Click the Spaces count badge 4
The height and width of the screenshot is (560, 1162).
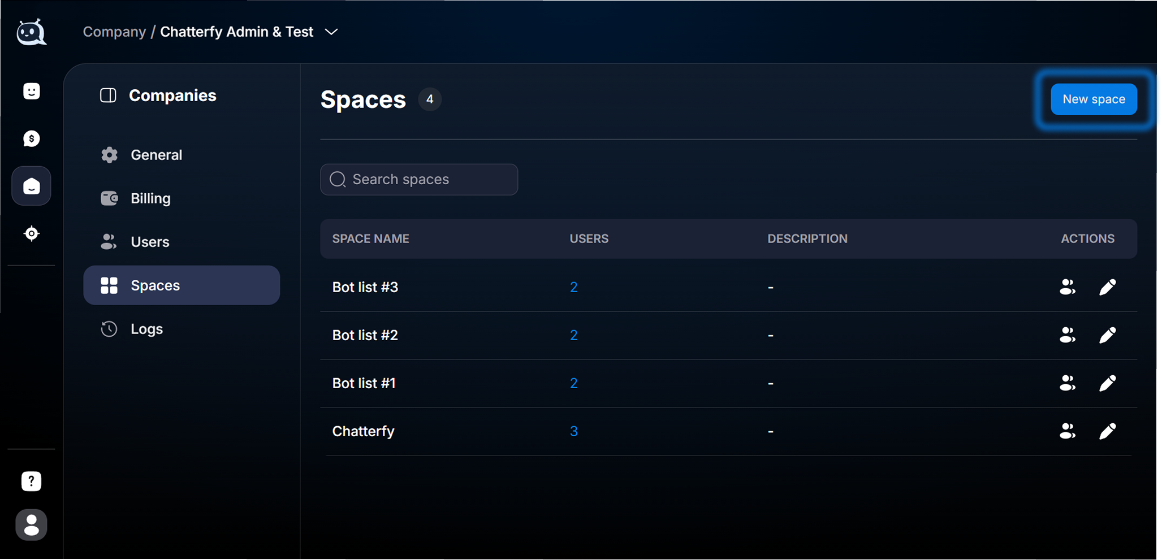430,99
